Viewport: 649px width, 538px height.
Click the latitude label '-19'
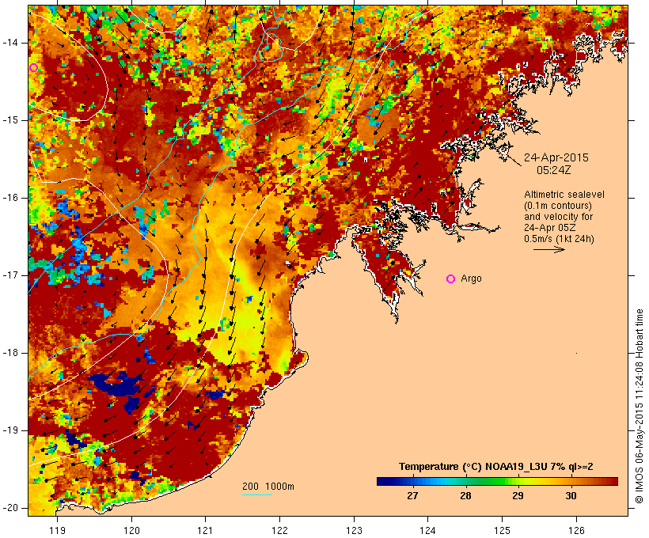9,430
